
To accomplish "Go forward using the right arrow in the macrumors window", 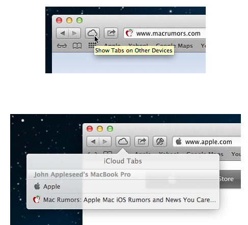I will click(74, 33).
